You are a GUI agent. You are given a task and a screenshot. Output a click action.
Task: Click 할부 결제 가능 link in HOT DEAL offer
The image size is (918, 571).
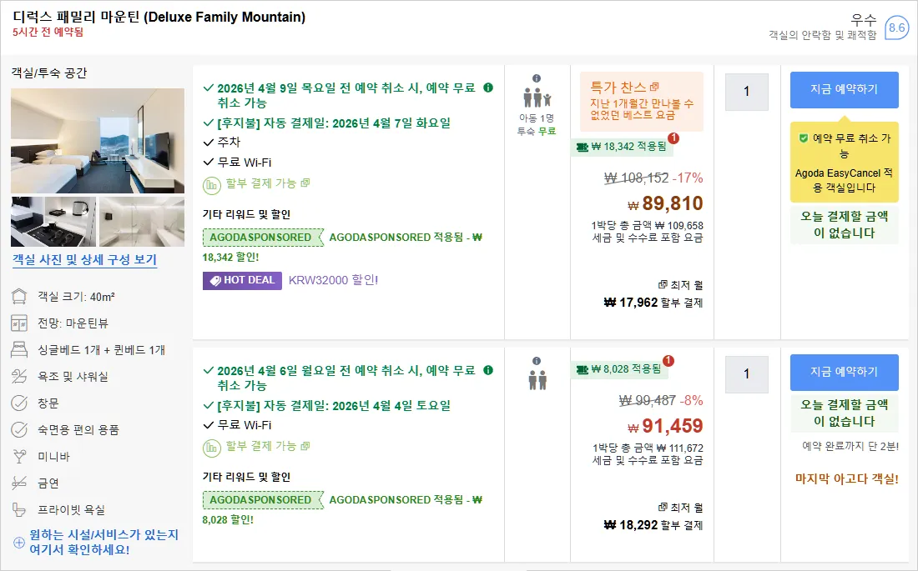(x=268, y=183)
